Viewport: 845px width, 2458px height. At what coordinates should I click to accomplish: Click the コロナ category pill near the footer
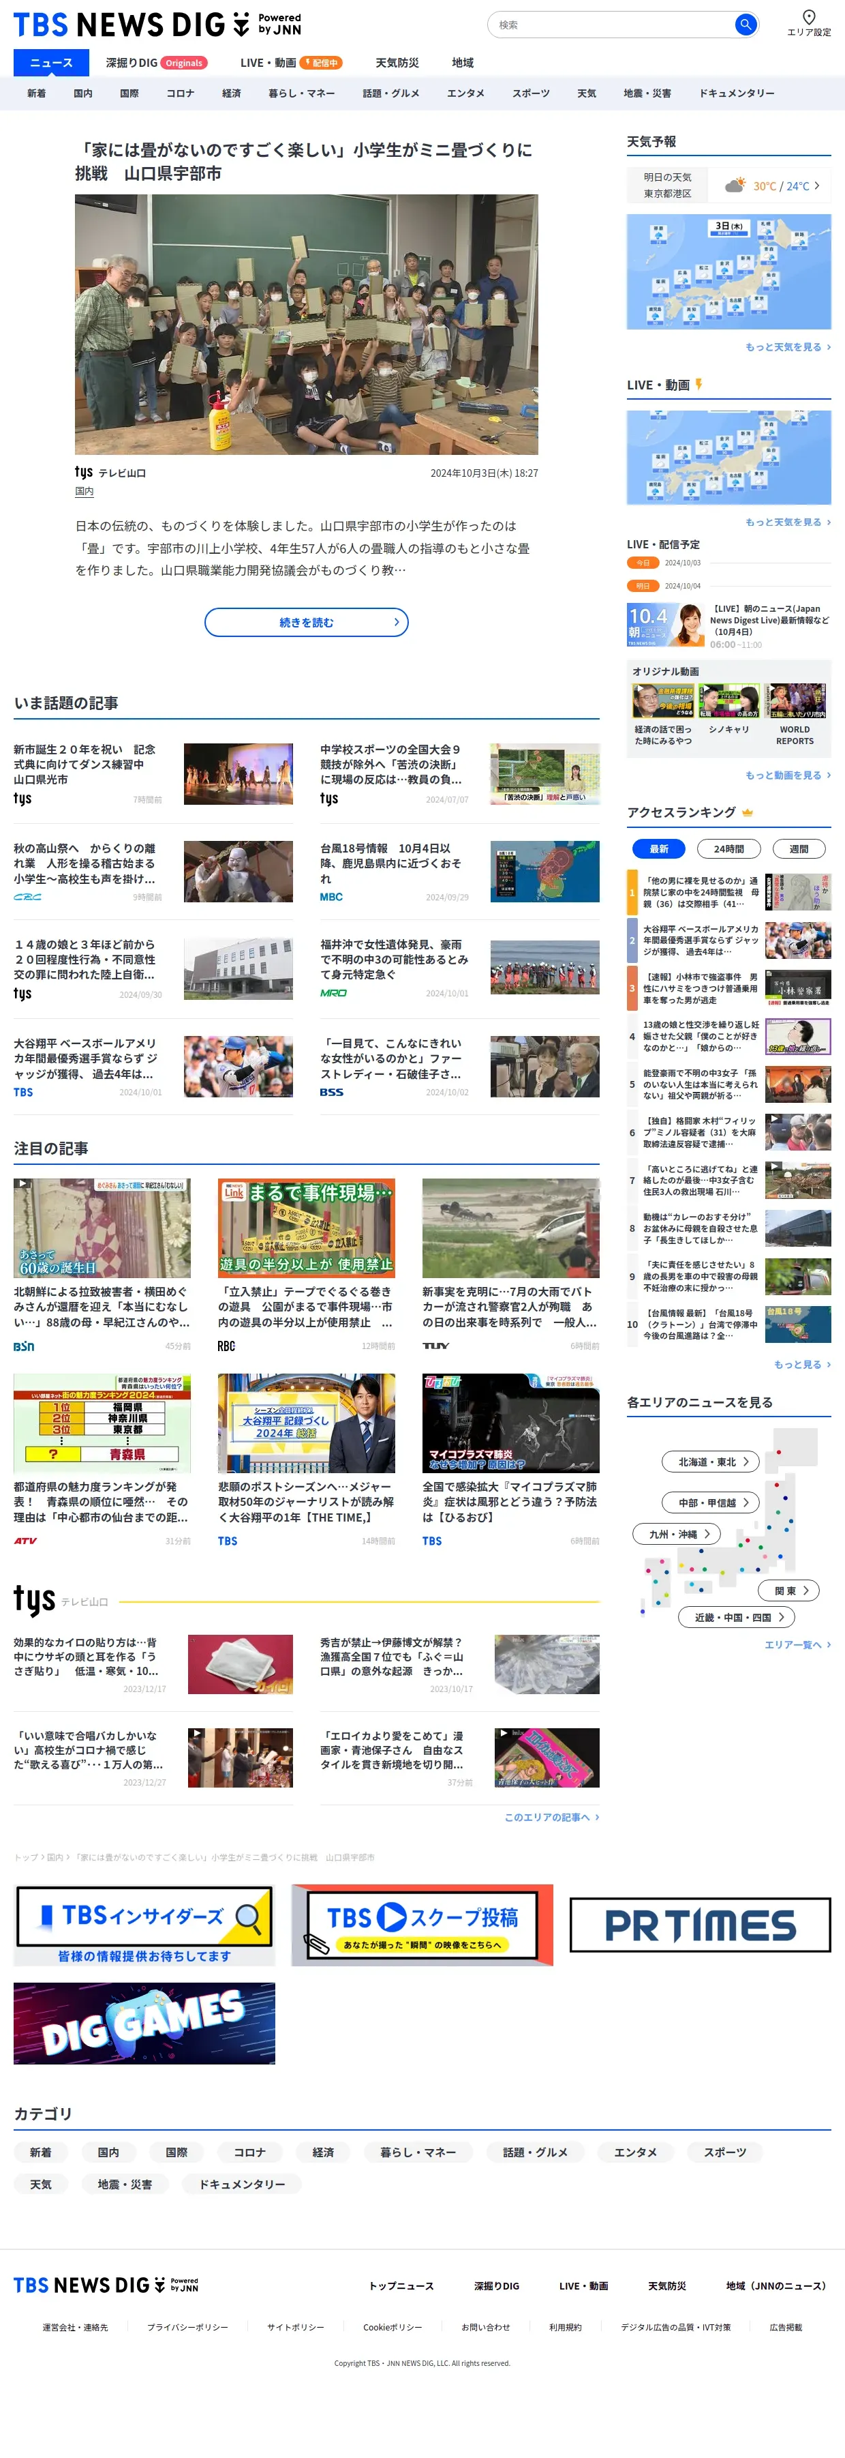coord(249,2152)
